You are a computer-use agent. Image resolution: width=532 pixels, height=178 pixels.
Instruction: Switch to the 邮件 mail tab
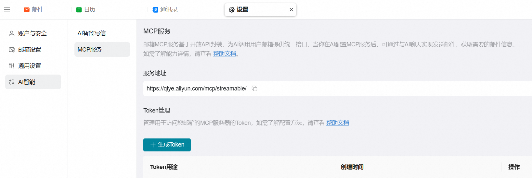(x=33, y=10)
